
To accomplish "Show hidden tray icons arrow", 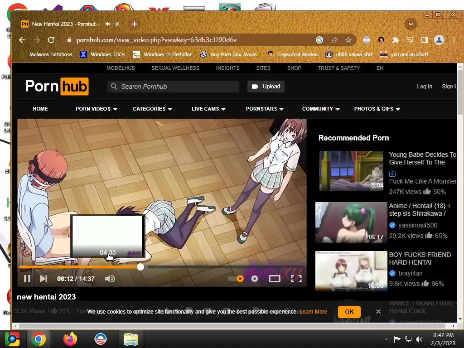I will click(x=386, y=339).
